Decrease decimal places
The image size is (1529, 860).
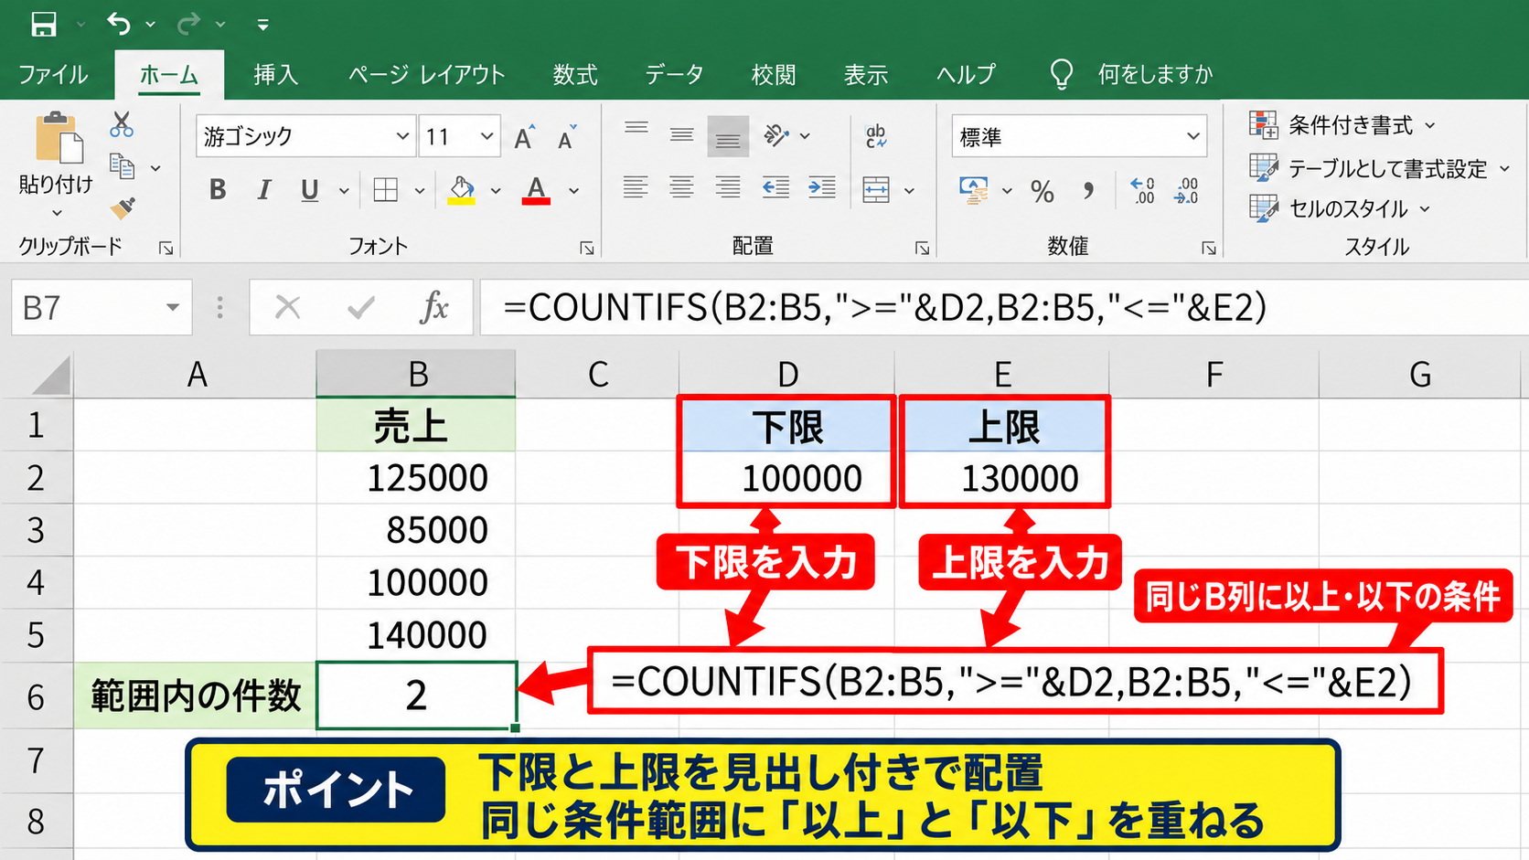(1186, 190)
